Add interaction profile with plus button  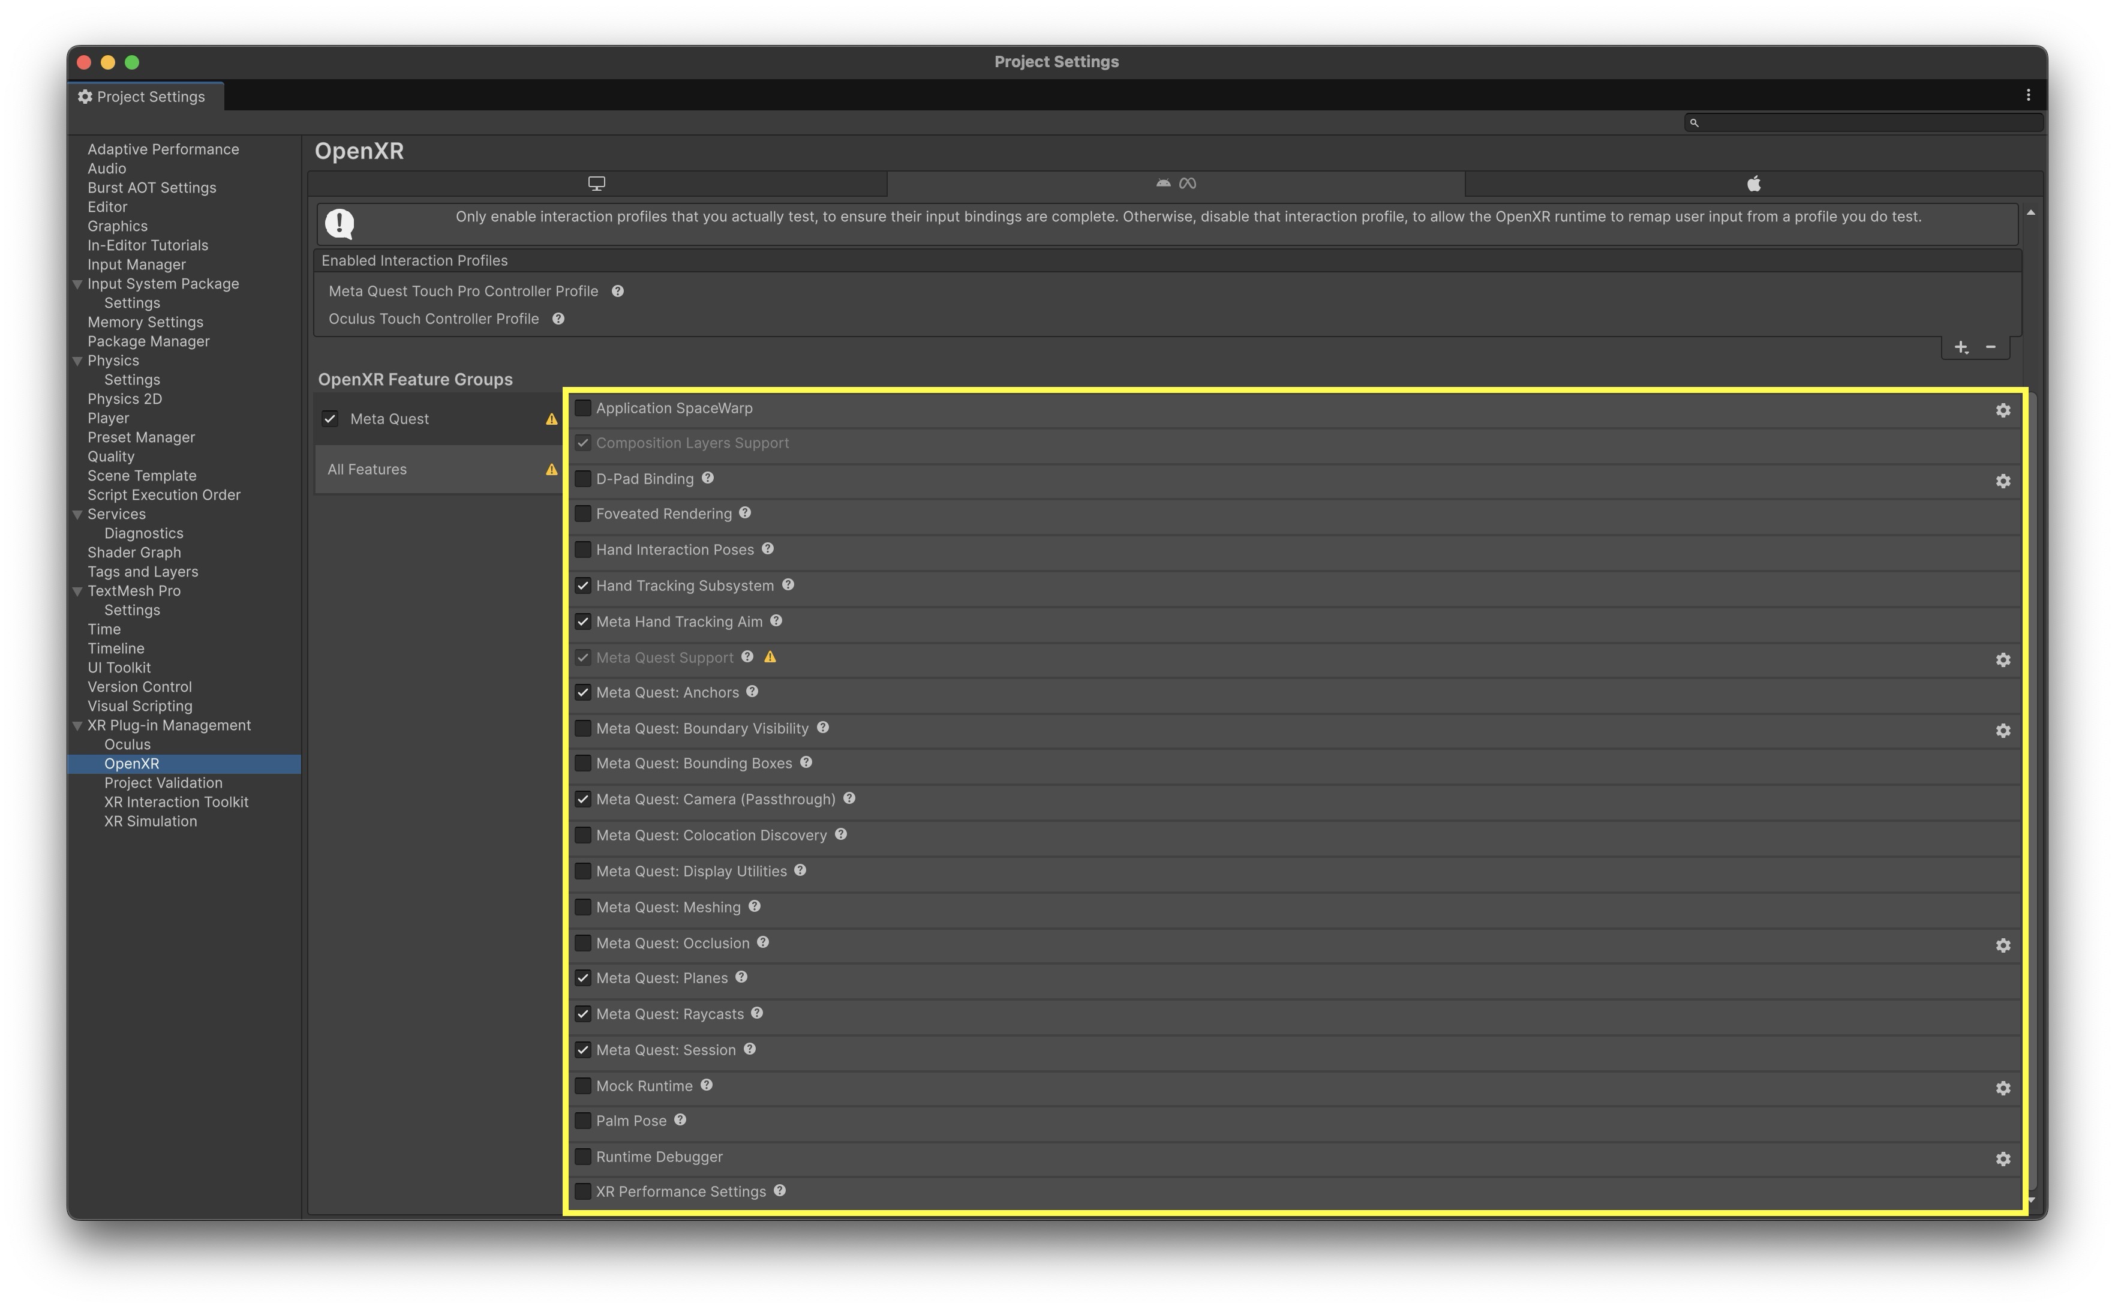pyautogui.click(x=1961, y=347)
